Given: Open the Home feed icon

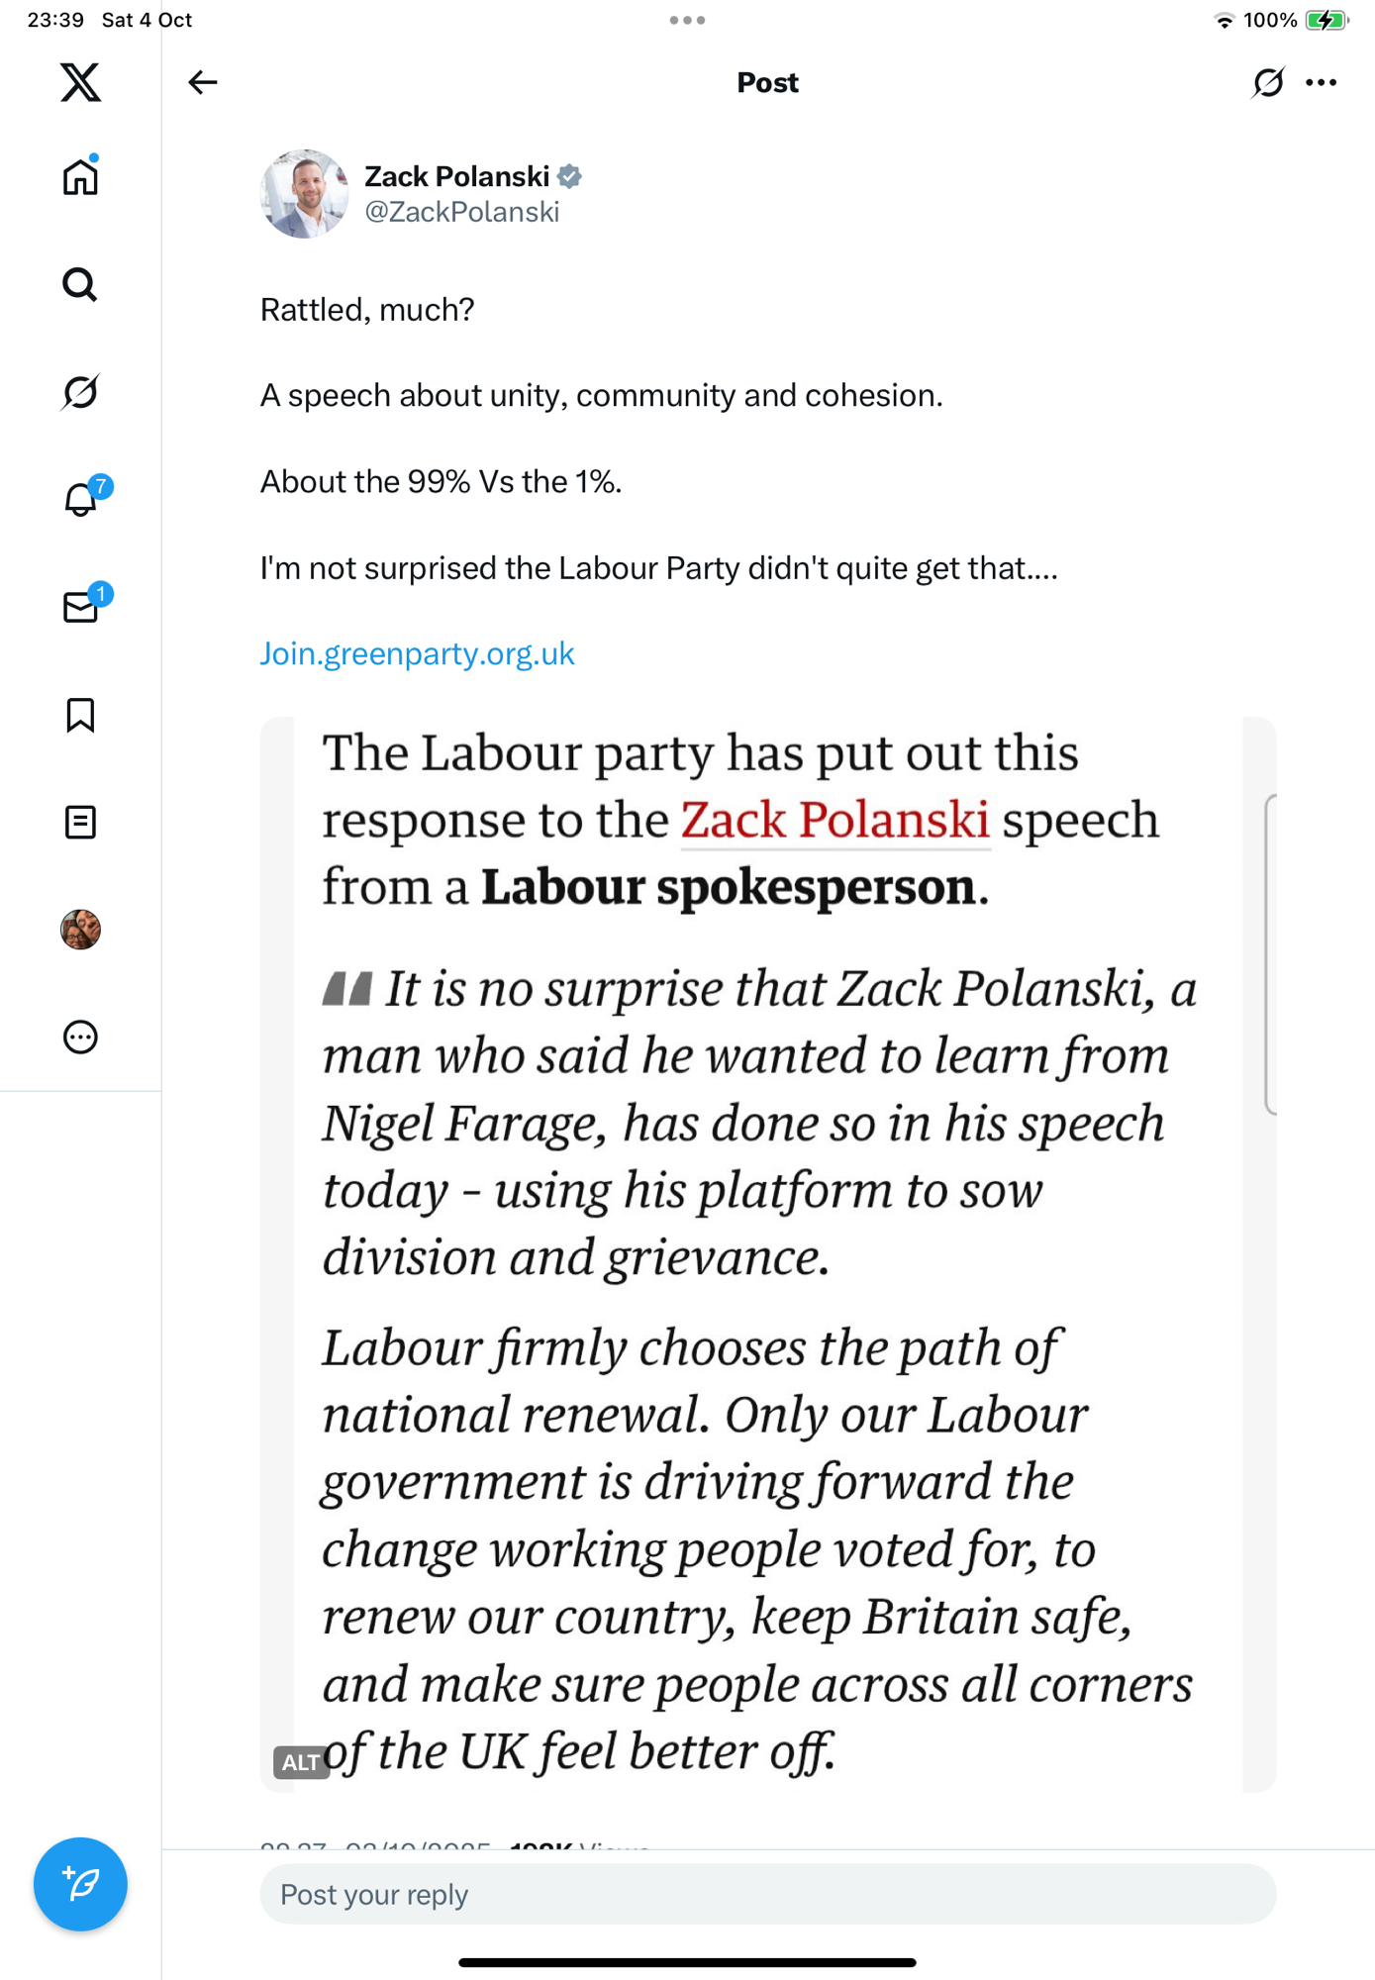Looking at the screenshot, I should pyautogui.click(x=80, y=177).
